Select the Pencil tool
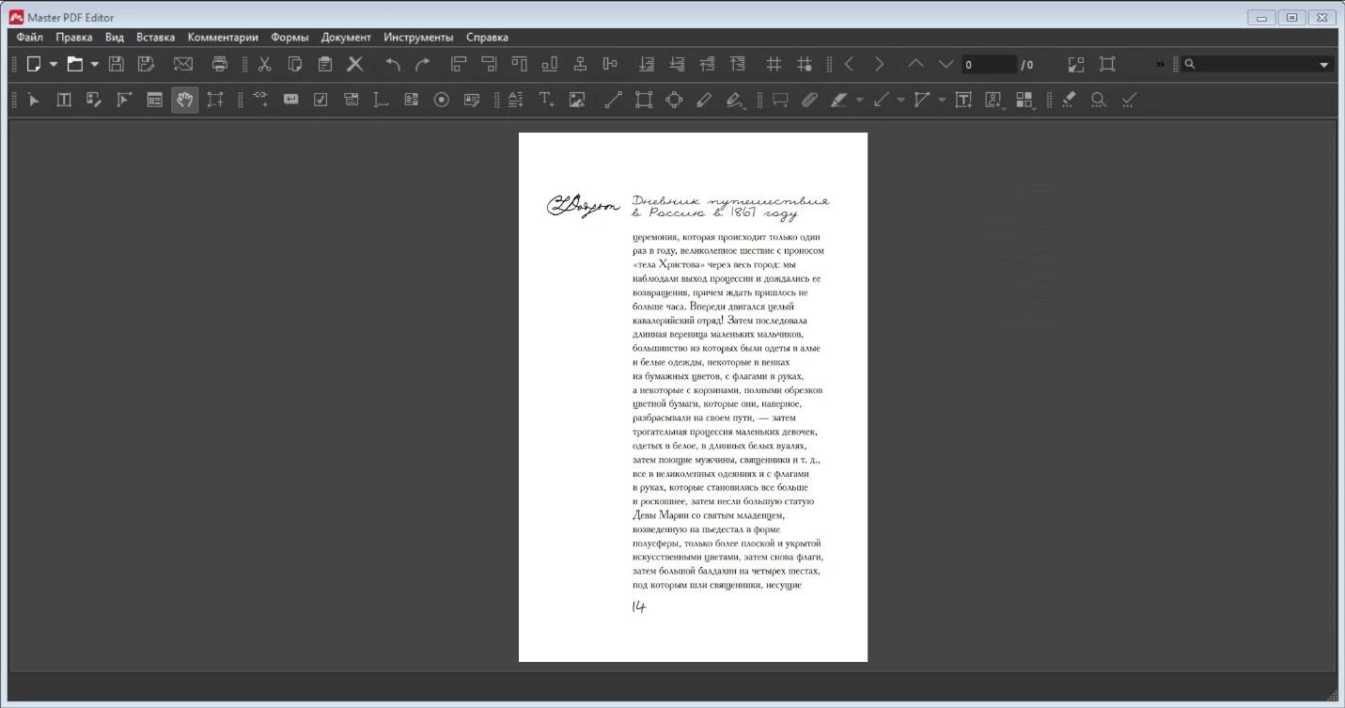Screen dimensions: 1345x708 click(704, 100)
